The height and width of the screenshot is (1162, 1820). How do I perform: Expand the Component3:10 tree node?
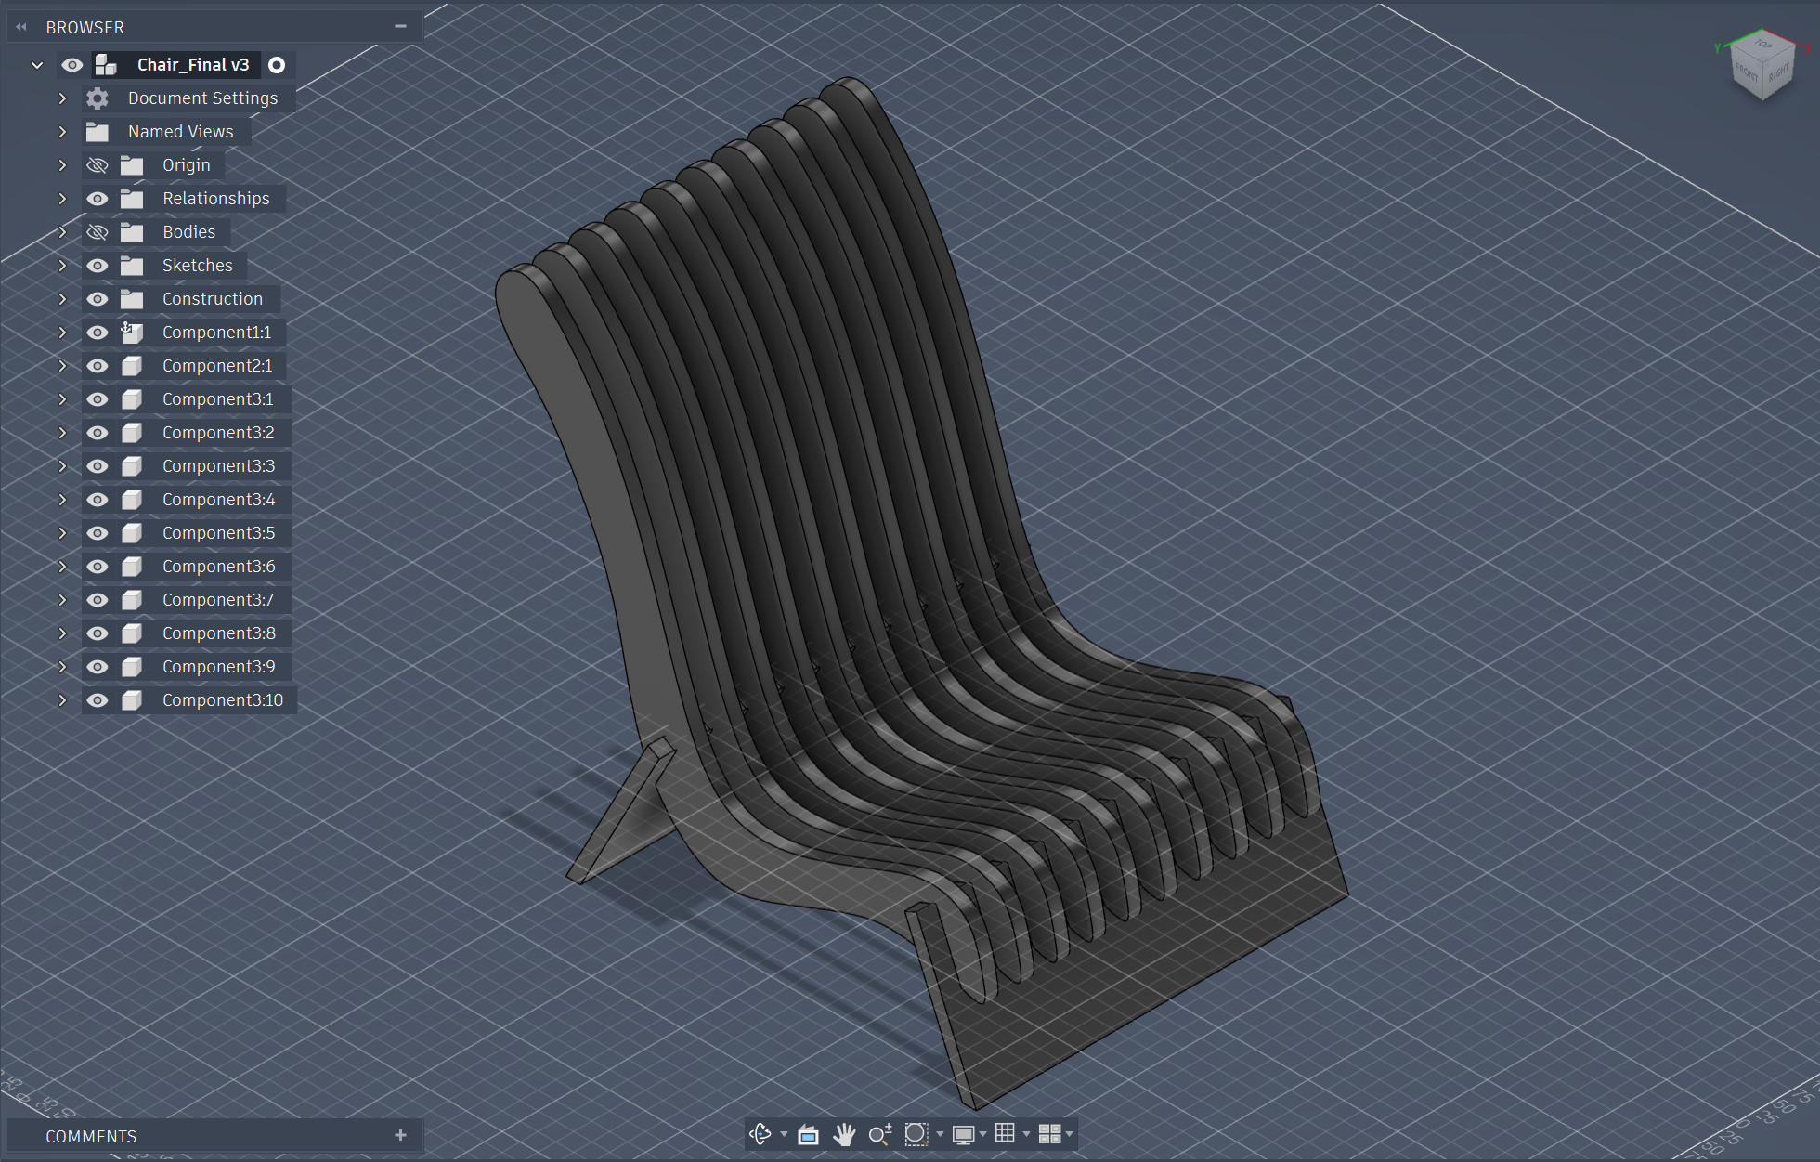(62, 700)
